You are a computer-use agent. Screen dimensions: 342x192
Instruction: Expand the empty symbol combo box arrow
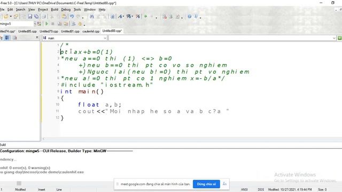(334, 38)
